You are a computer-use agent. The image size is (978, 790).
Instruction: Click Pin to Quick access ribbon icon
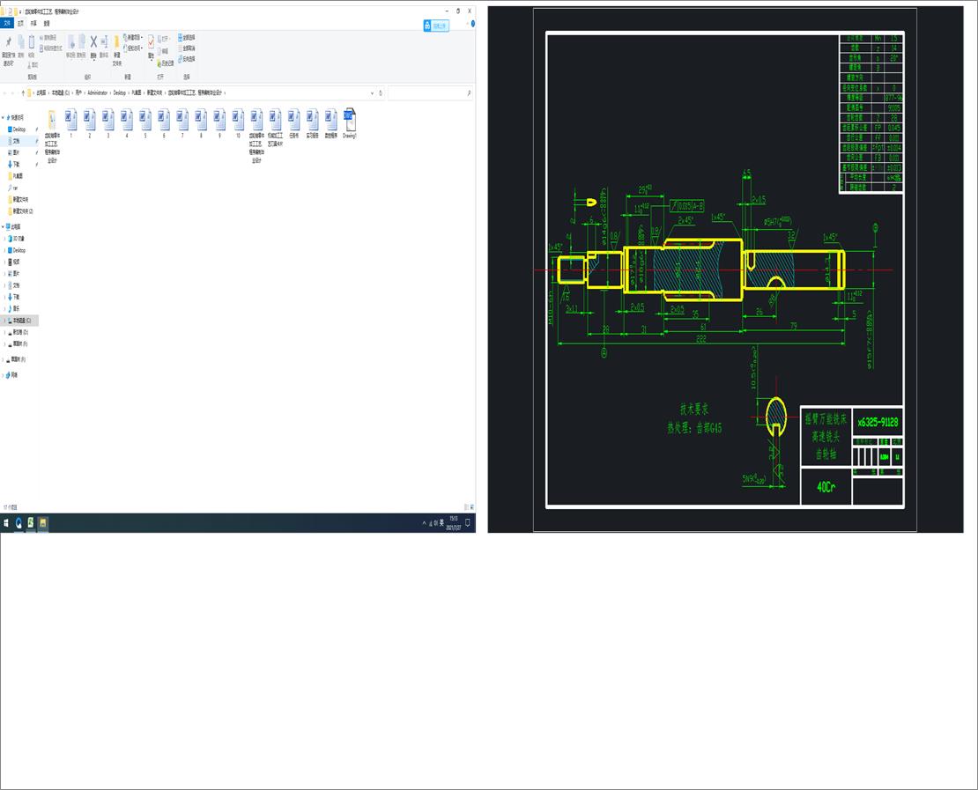8,42
